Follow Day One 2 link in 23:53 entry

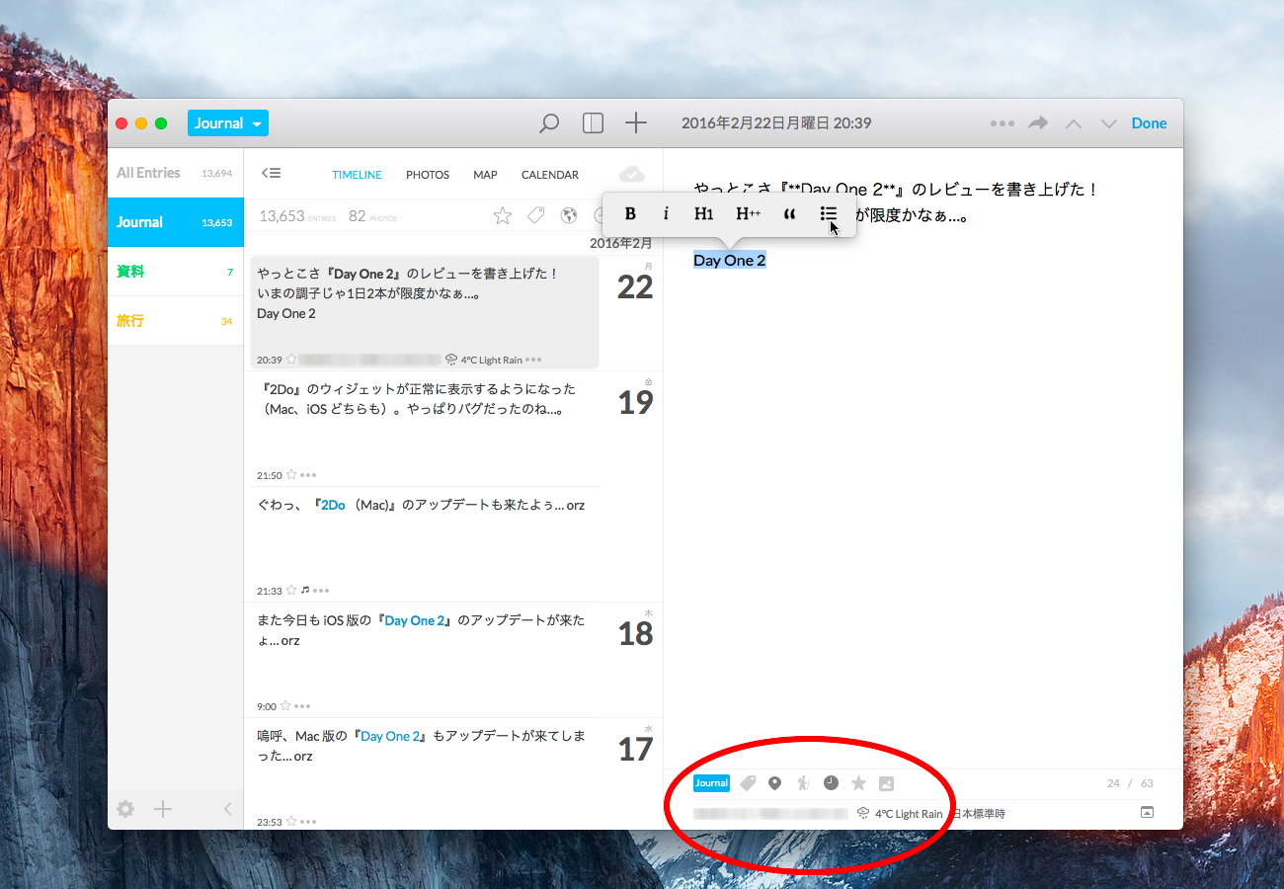[391, 736]
